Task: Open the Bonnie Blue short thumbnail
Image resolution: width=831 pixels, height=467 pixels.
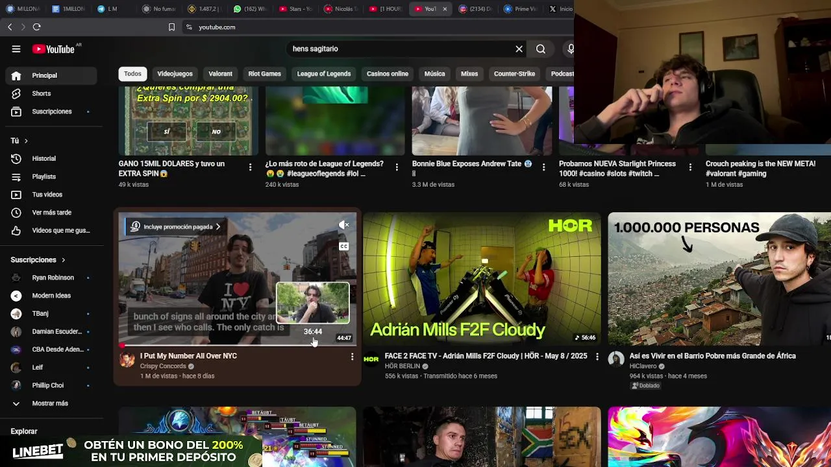Action: coord(482,121)
